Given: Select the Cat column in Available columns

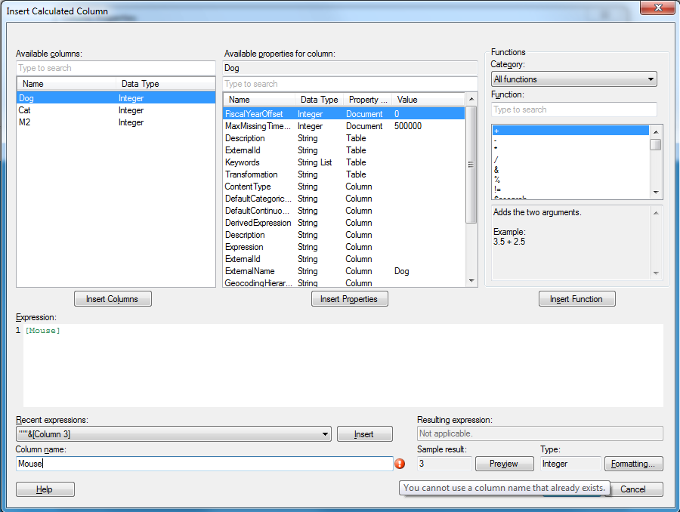Looking at the screenshot, I should point(26,110).
